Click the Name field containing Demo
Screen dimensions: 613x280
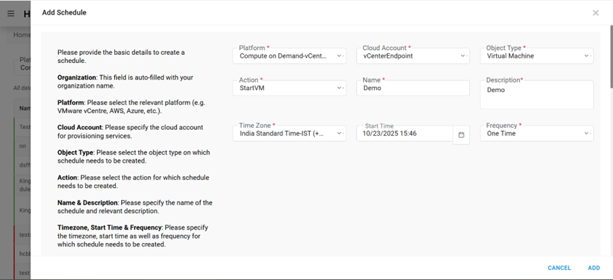[x=413, y=88]
